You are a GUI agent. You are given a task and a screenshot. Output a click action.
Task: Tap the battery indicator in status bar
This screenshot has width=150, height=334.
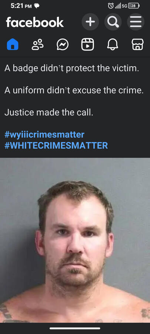point(134,6)
